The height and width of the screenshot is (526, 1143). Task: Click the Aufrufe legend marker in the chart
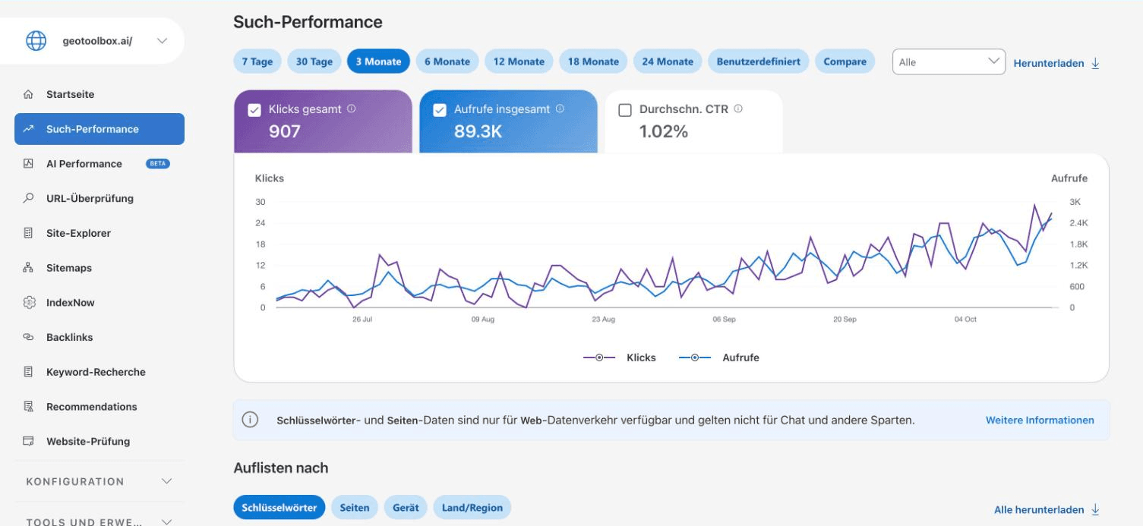pyautogui.click(x=695, y=357)
